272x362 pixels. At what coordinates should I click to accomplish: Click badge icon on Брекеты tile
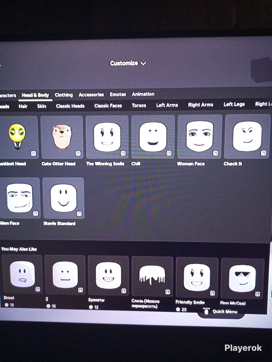[124, 291]
